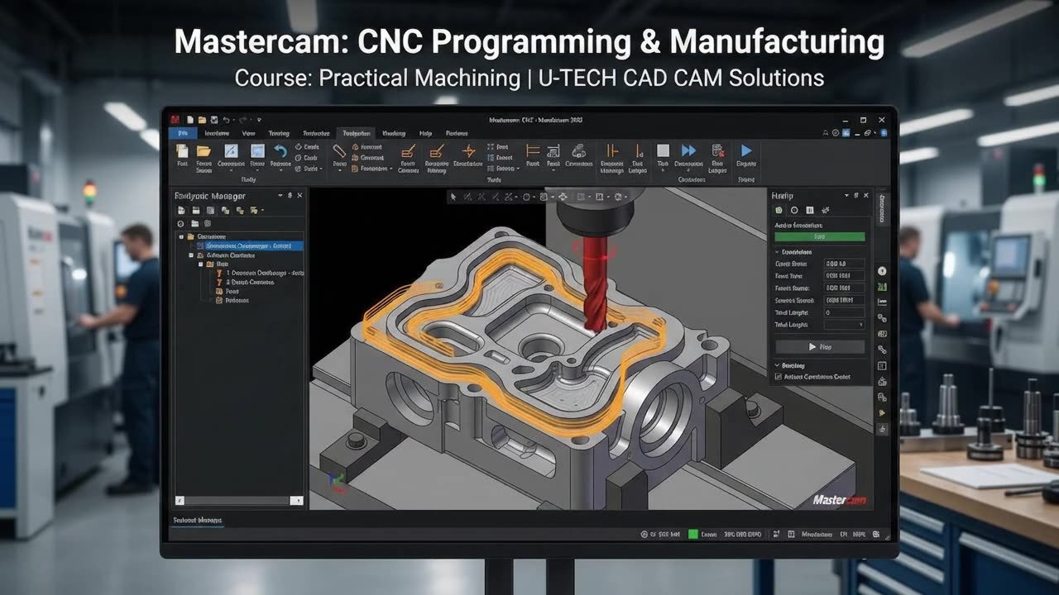Click the cloud-shaped machine icon in ribbon

point(578,151)
